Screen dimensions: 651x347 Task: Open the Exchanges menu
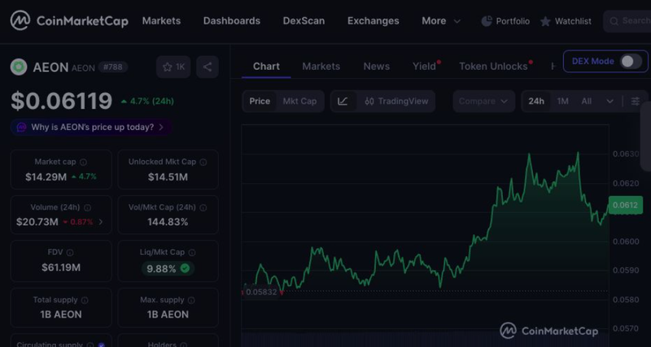[373, 21]
